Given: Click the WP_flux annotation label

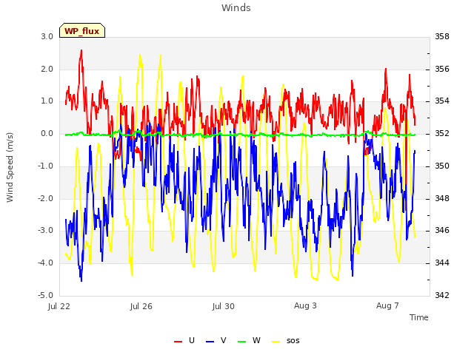Looking at the screenshot, I should [x=82, y=30].
